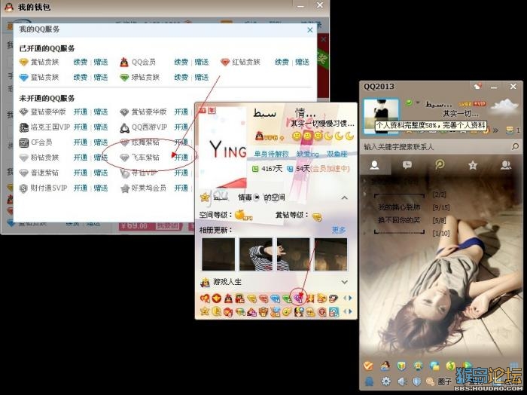Viewport: 527px width, 395px height.
Task: Click the purple diamond icon in profile card
Action: (x=298, y=298)
